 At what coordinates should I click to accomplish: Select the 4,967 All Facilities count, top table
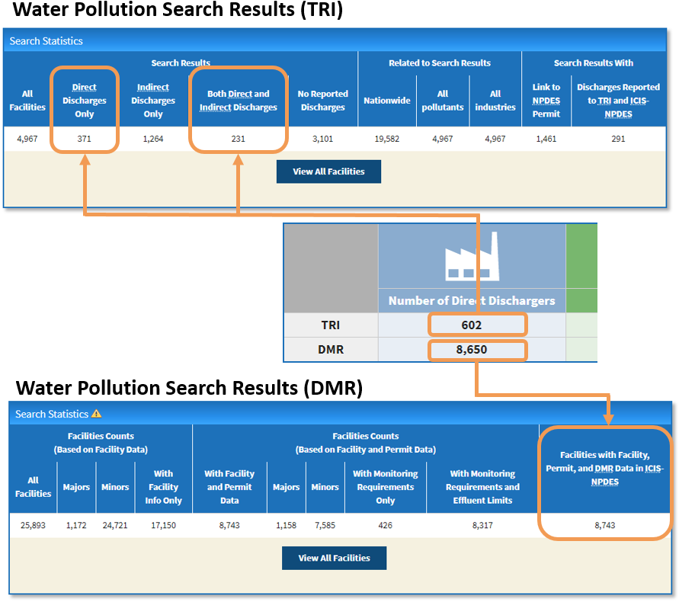(27, 139)
